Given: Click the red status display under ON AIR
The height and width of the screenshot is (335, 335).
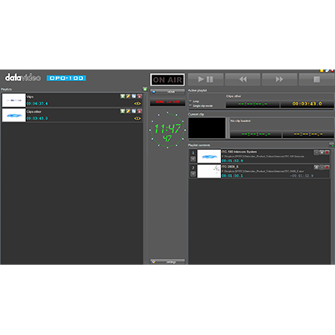Looking at the screenshot, I should point(167,102).
